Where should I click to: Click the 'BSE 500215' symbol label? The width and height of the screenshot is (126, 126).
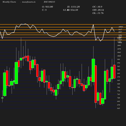click(x=49, y=2)
